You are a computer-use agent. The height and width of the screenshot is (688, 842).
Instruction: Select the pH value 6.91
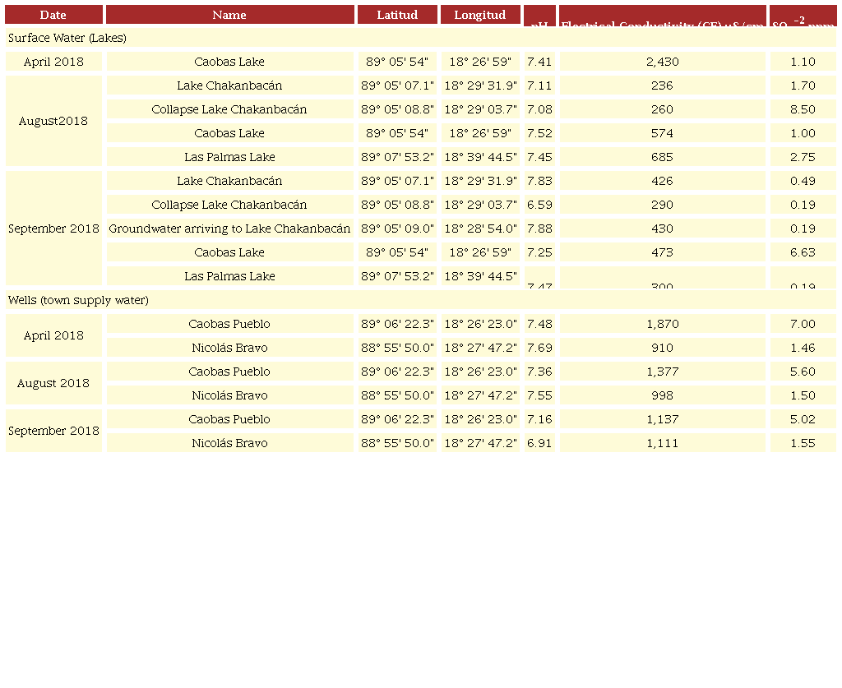coord(539,443)
